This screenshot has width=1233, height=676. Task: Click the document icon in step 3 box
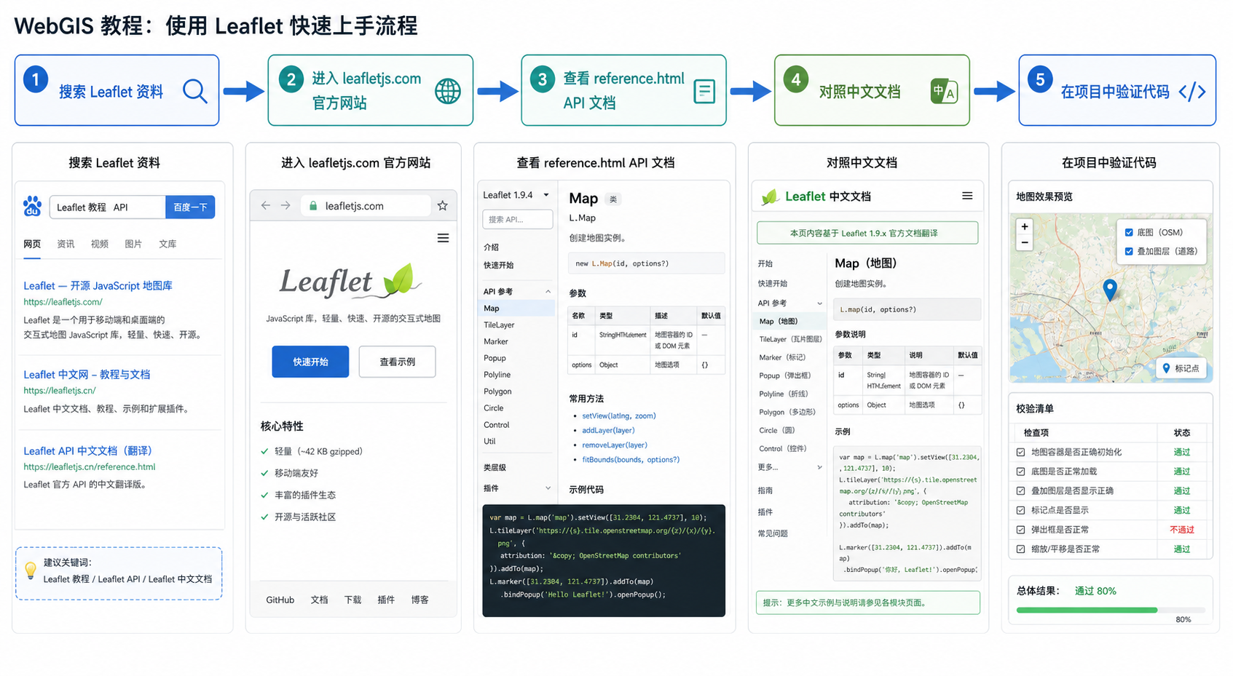(704, 92)
